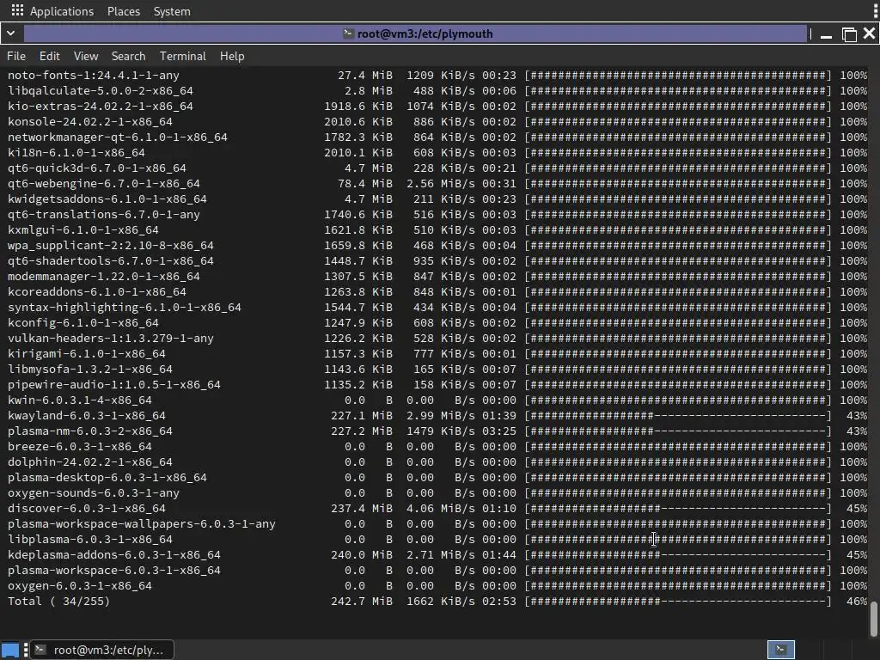
Task: Open the terminal View menu
Action: (x=86, y=56)
